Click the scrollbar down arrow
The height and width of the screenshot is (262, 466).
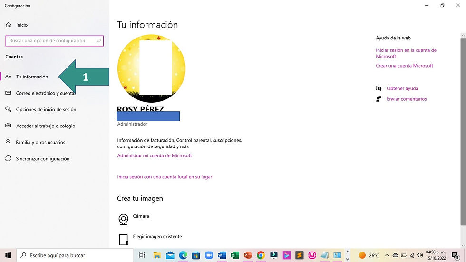[463, 245]
